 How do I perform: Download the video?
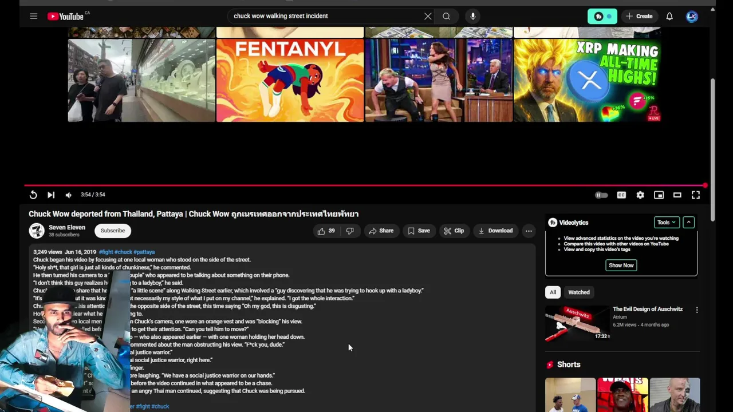pyautogui.click(x=495, y=231)
